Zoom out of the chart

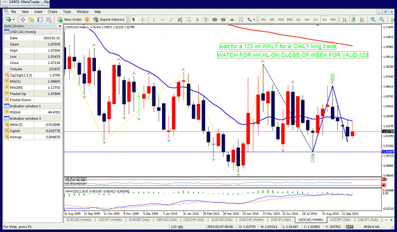tap(382, 20)
